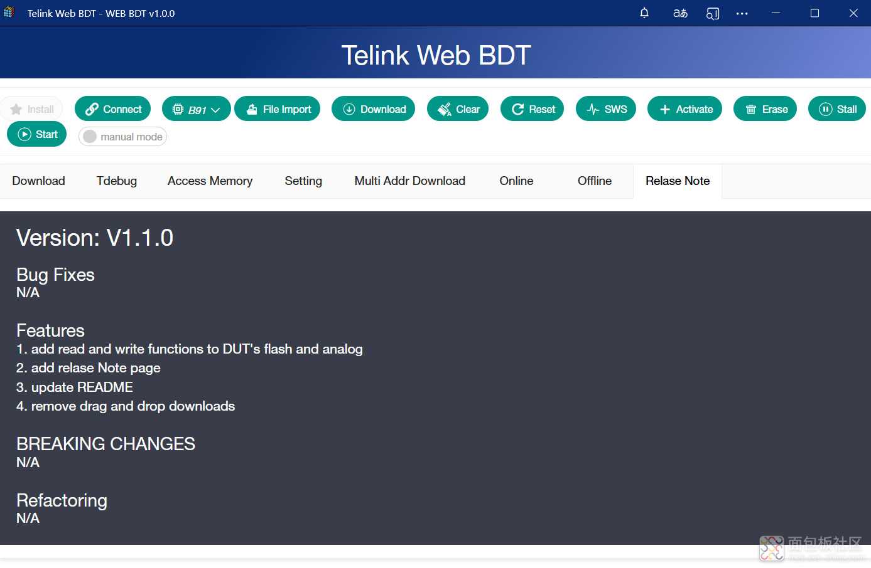Open the Offline tab
871x568 pixels.
coord(595,181)
